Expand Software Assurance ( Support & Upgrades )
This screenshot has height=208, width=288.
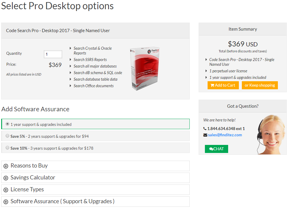point(63,201)
